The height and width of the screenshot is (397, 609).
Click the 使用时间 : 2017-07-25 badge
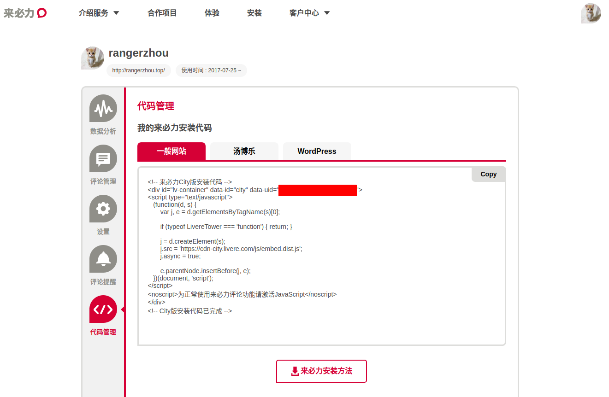(211, 70)
